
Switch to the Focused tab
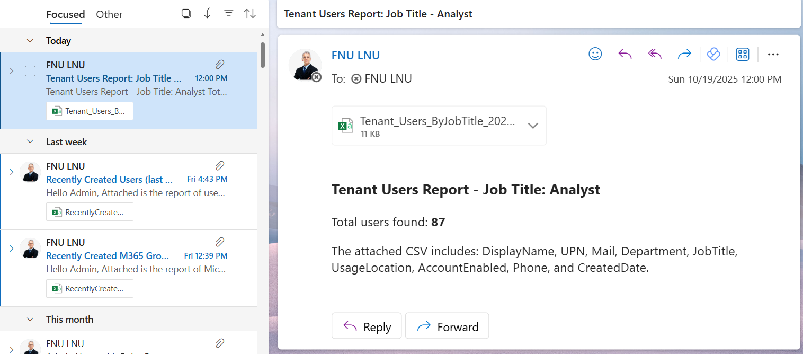[x=65, y=14]
